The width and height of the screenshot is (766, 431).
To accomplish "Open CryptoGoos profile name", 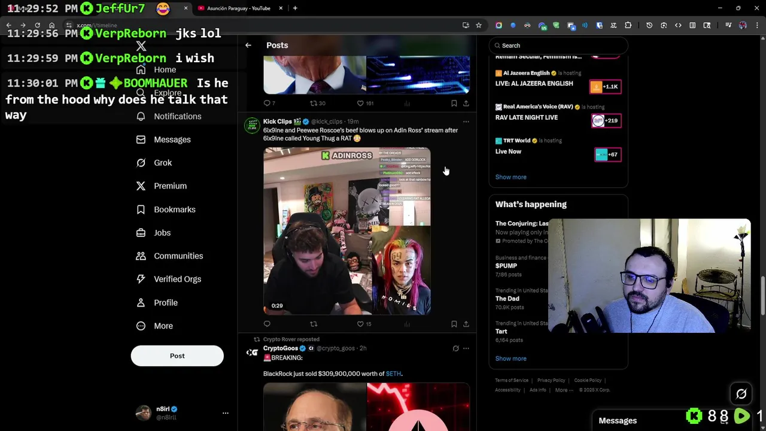I will point(281,348).
